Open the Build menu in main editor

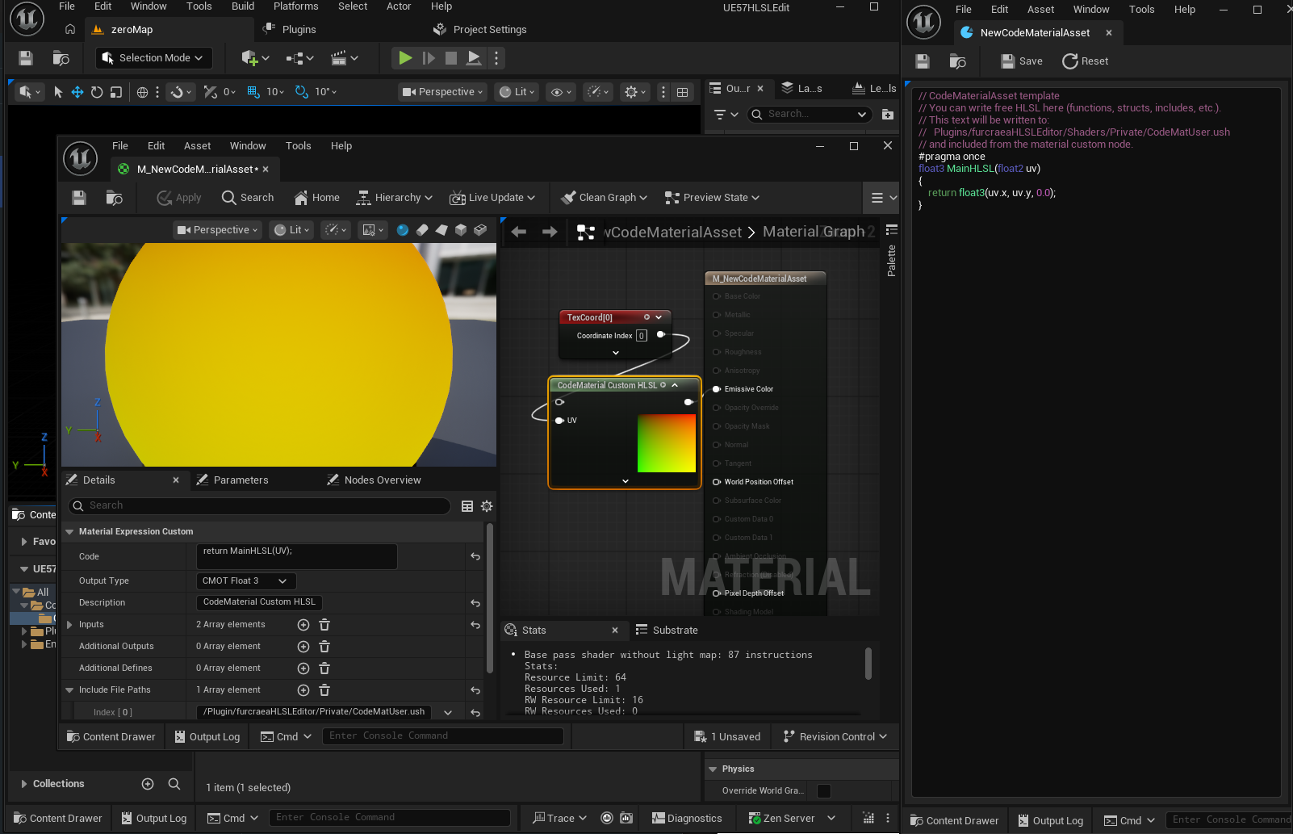coord(242,6)
